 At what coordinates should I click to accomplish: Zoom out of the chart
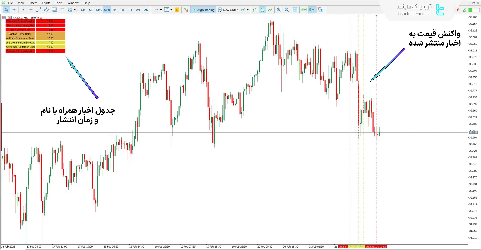pos(287,10)
